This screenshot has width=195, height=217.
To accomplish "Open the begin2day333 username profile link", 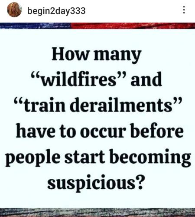I will pos(56,11).
